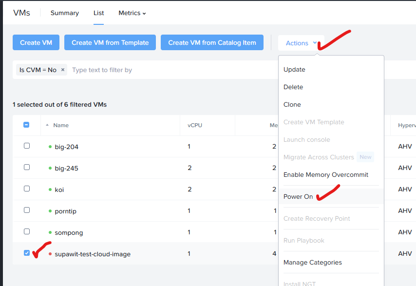Select the checkbox for sompong VM
Image resolution: width=416 pixels, height=286 pixels.
coord(27,231)
